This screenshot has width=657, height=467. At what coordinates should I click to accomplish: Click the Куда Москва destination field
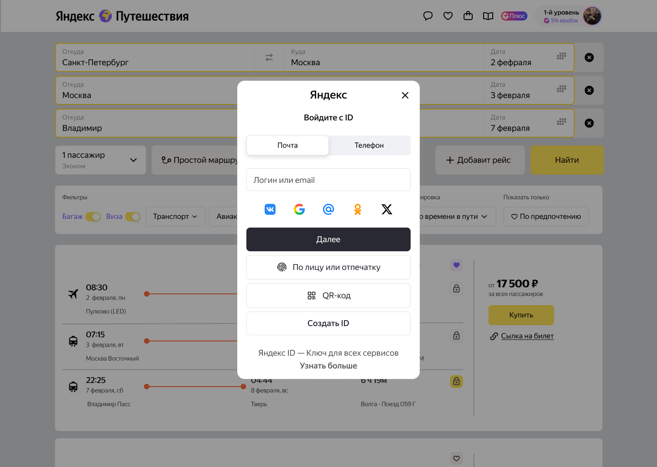[383, 57]
